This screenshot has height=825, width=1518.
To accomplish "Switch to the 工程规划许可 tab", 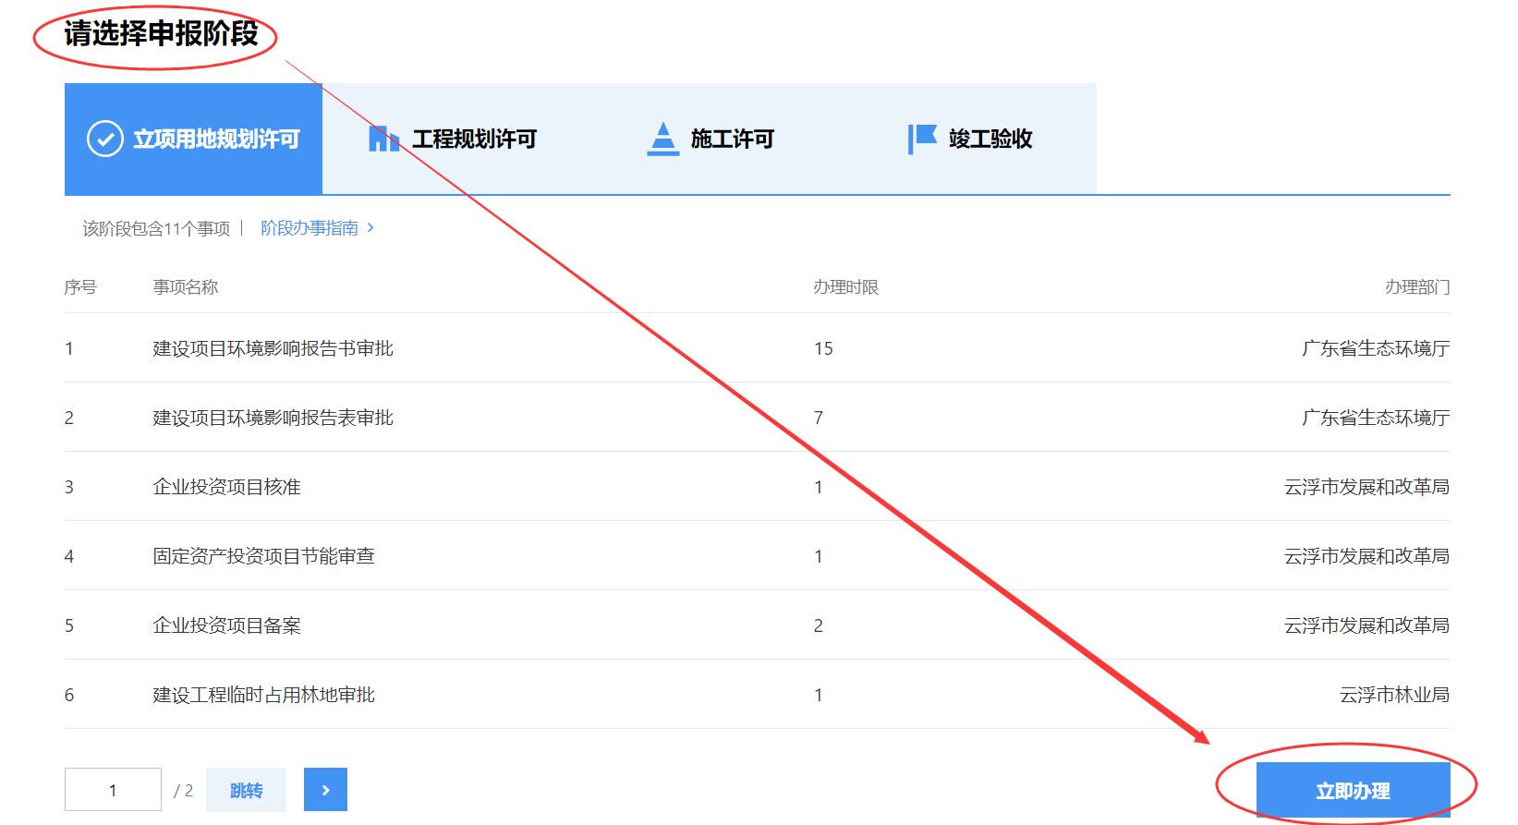I will coord(473,140).
